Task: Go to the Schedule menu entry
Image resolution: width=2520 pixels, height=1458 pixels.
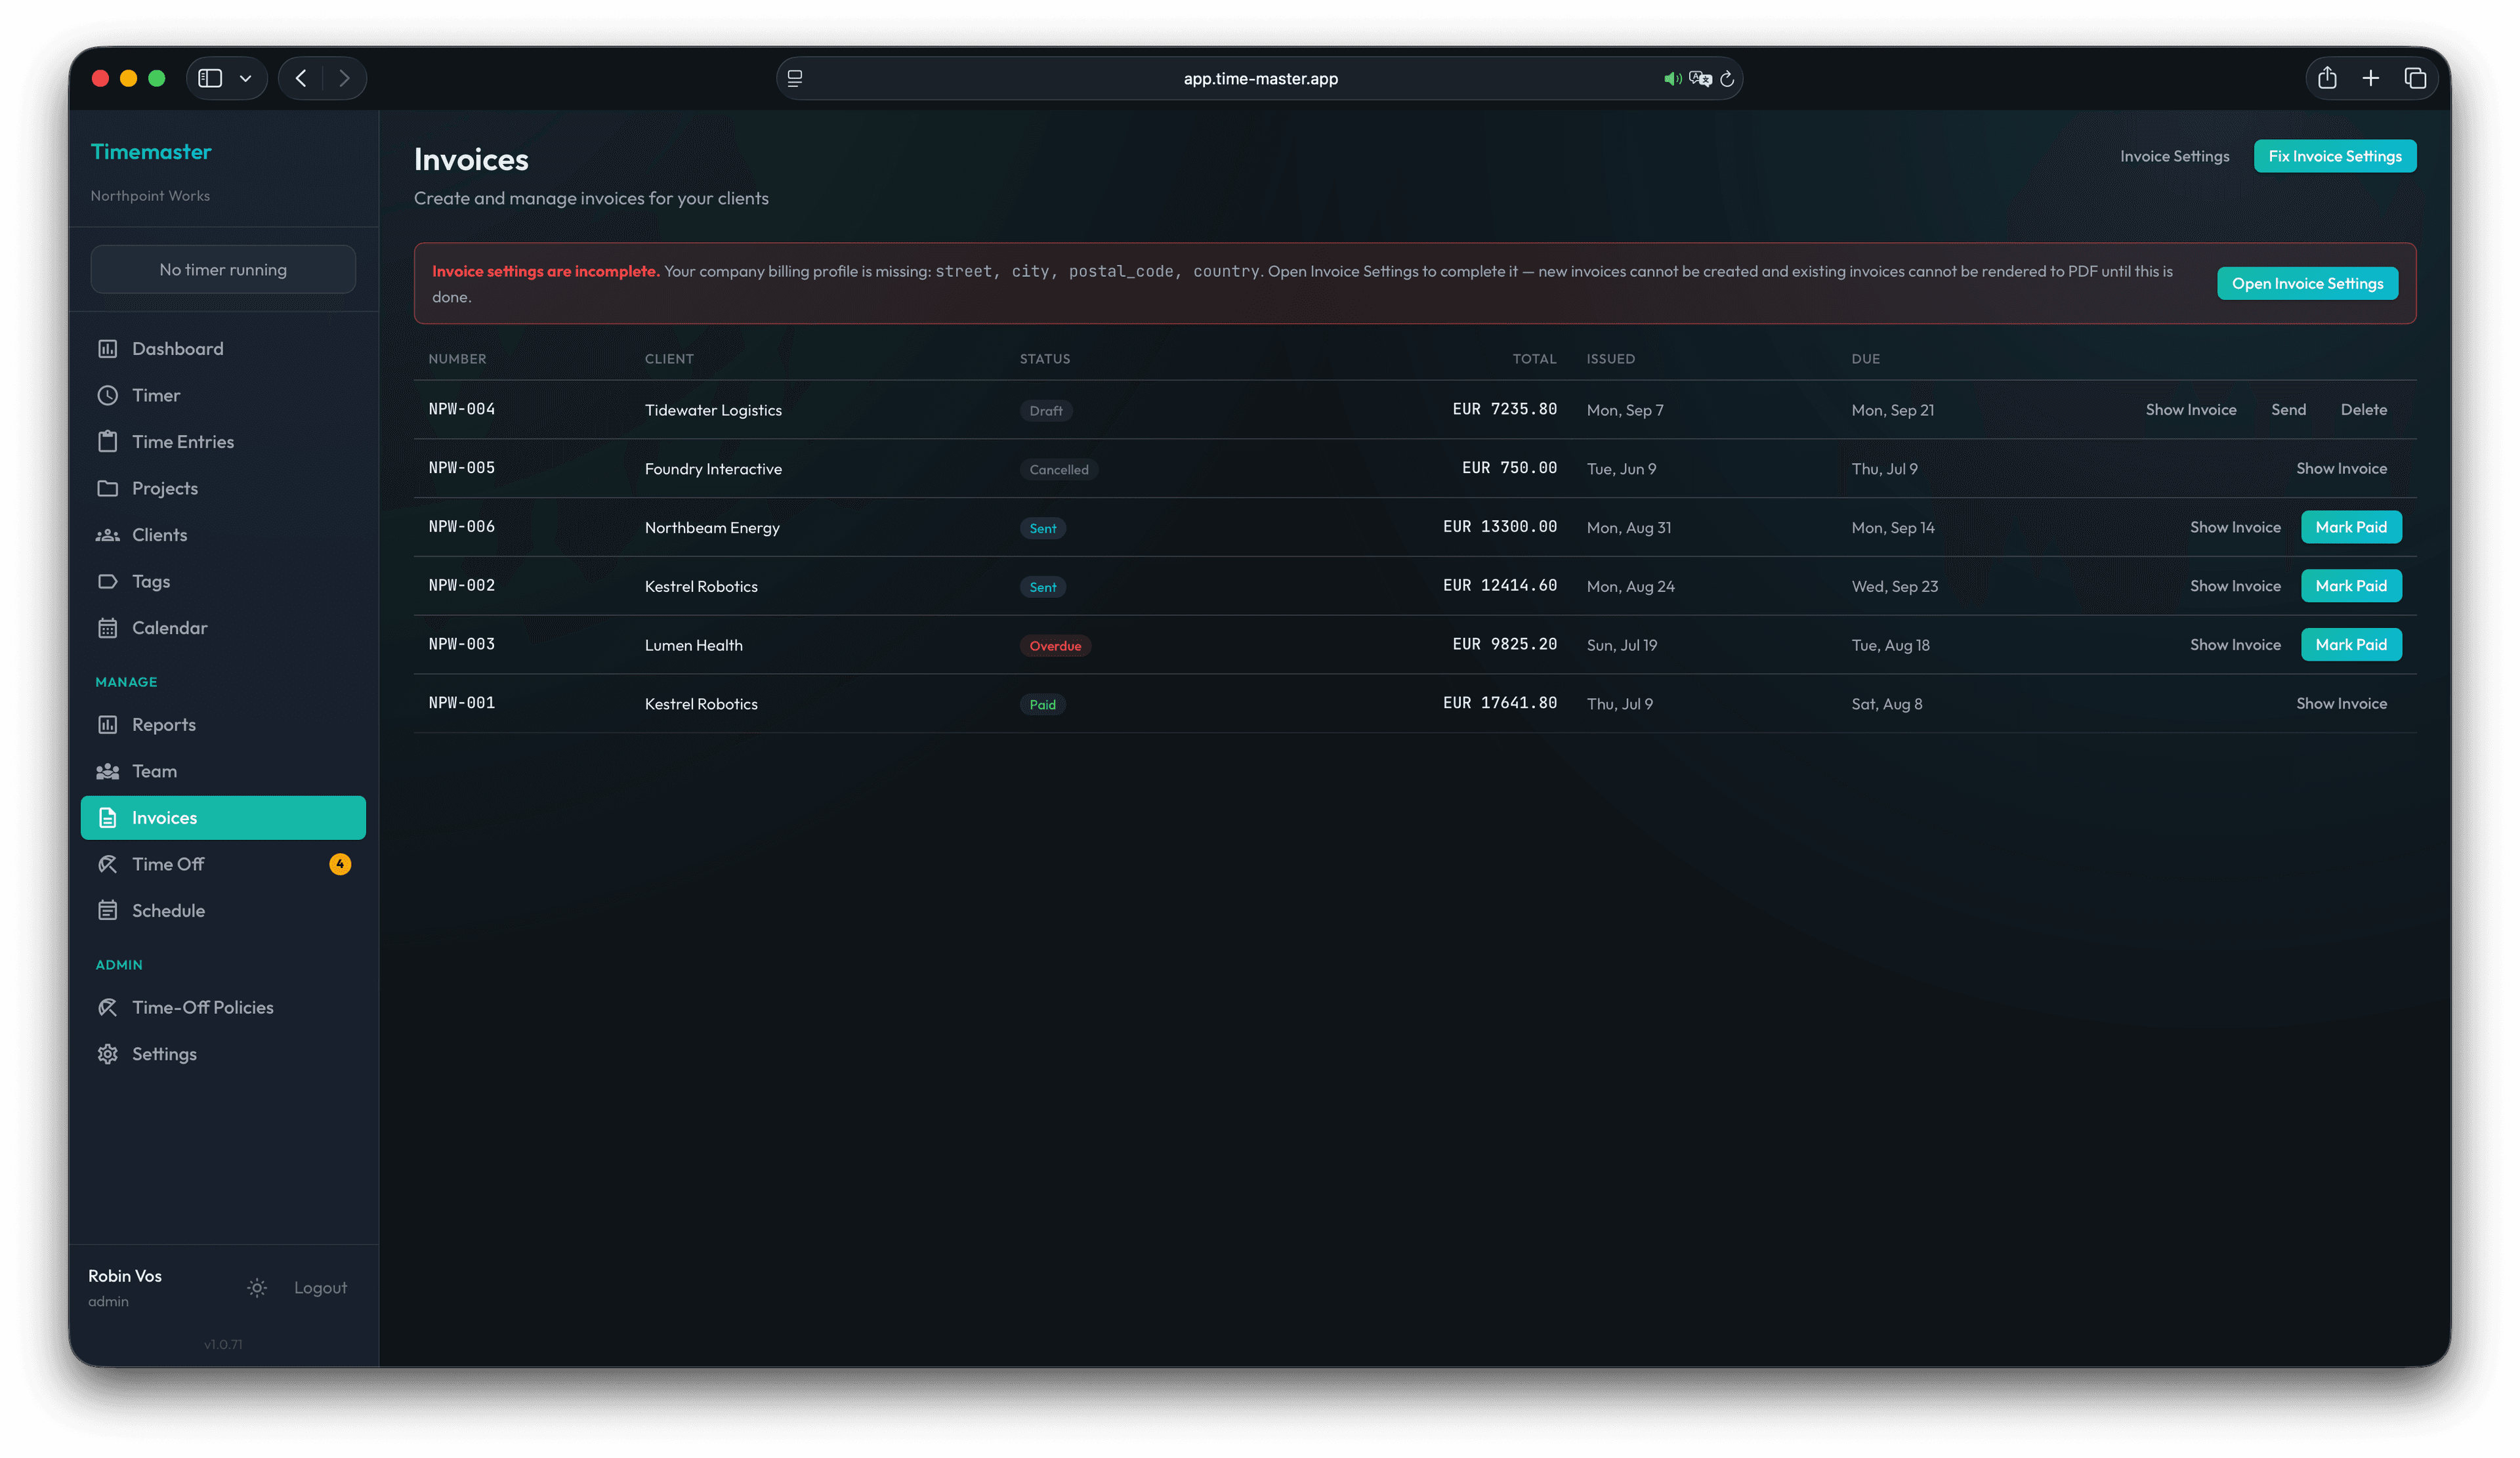Action: (223, 911)
